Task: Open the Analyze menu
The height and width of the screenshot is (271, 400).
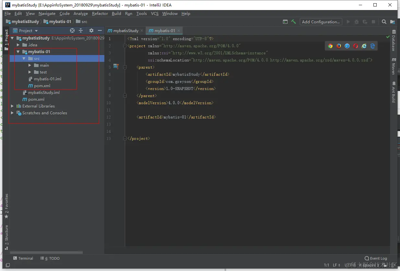Action: coord(81,14)
